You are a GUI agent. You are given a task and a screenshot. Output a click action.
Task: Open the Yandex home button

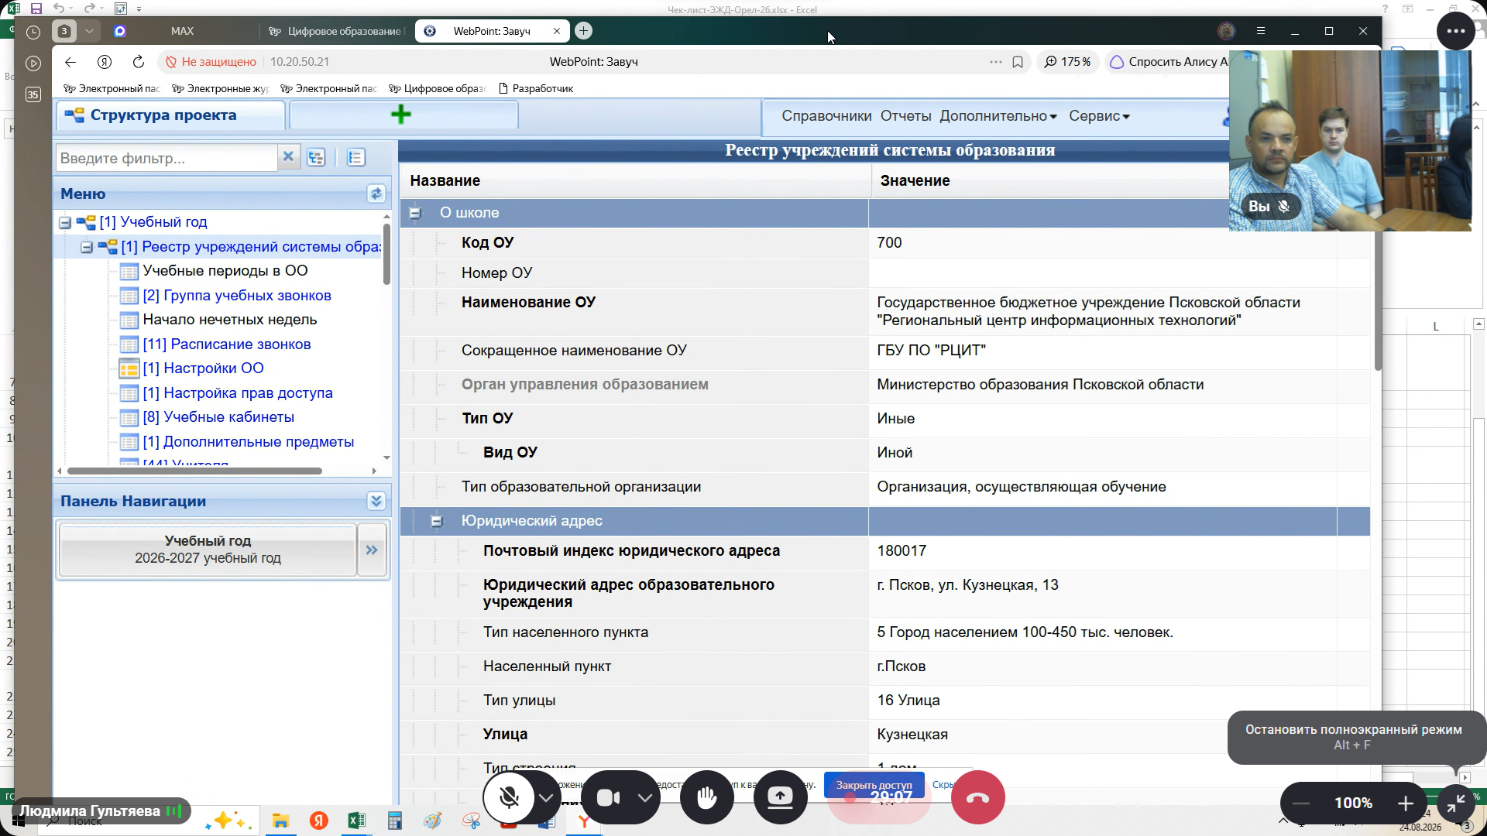(105, 62)
